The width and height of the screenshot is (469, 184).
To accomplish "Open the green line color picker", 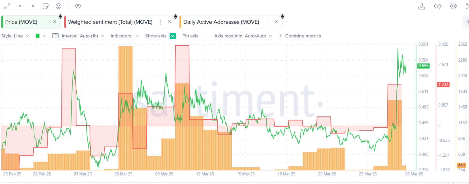I will click(x=38, y=36).
